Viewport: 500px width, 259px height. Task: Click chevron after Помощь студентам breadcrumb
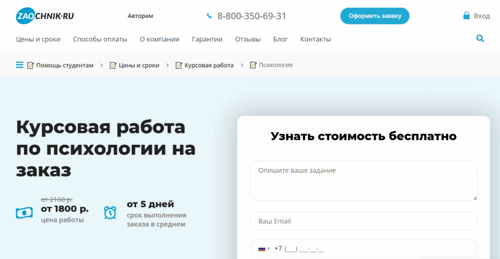(x=102, y=65)
